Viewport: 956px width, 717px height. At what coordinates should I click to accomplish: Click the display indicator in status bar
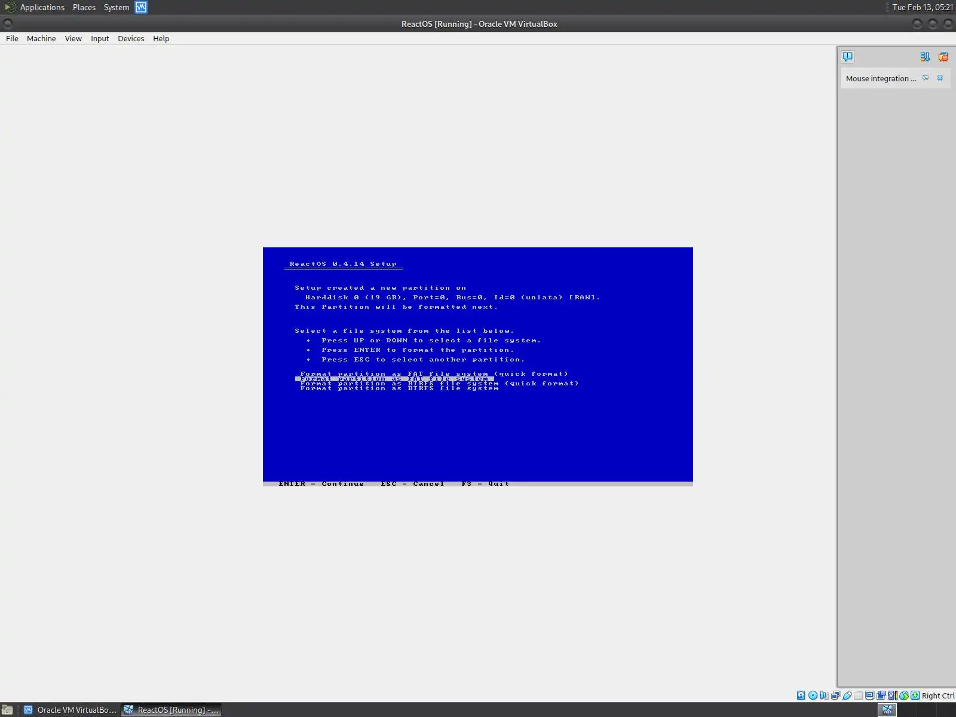[870, 695]
